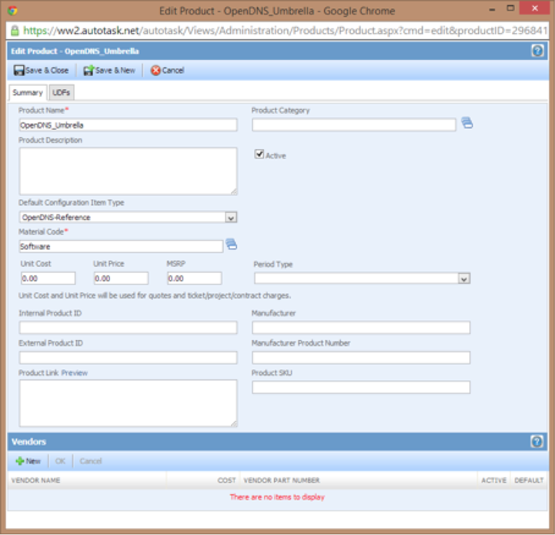Click into Unit Price field

(121, 279)
